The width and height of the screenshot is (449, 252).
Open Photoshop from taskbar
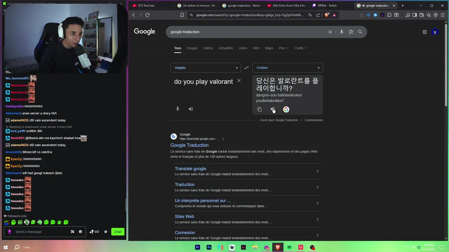[x=209, y=247]
